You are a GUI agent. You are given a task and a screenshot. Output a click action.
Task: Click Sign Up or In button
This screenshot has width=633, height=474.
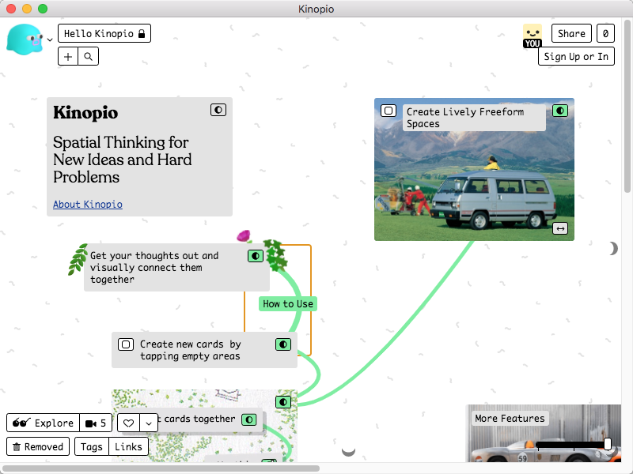pos(576,56)
